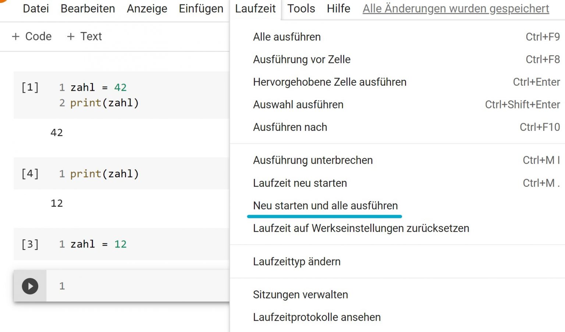
Task: Run the empty cell via its play icon
Action: click(30, 286)
